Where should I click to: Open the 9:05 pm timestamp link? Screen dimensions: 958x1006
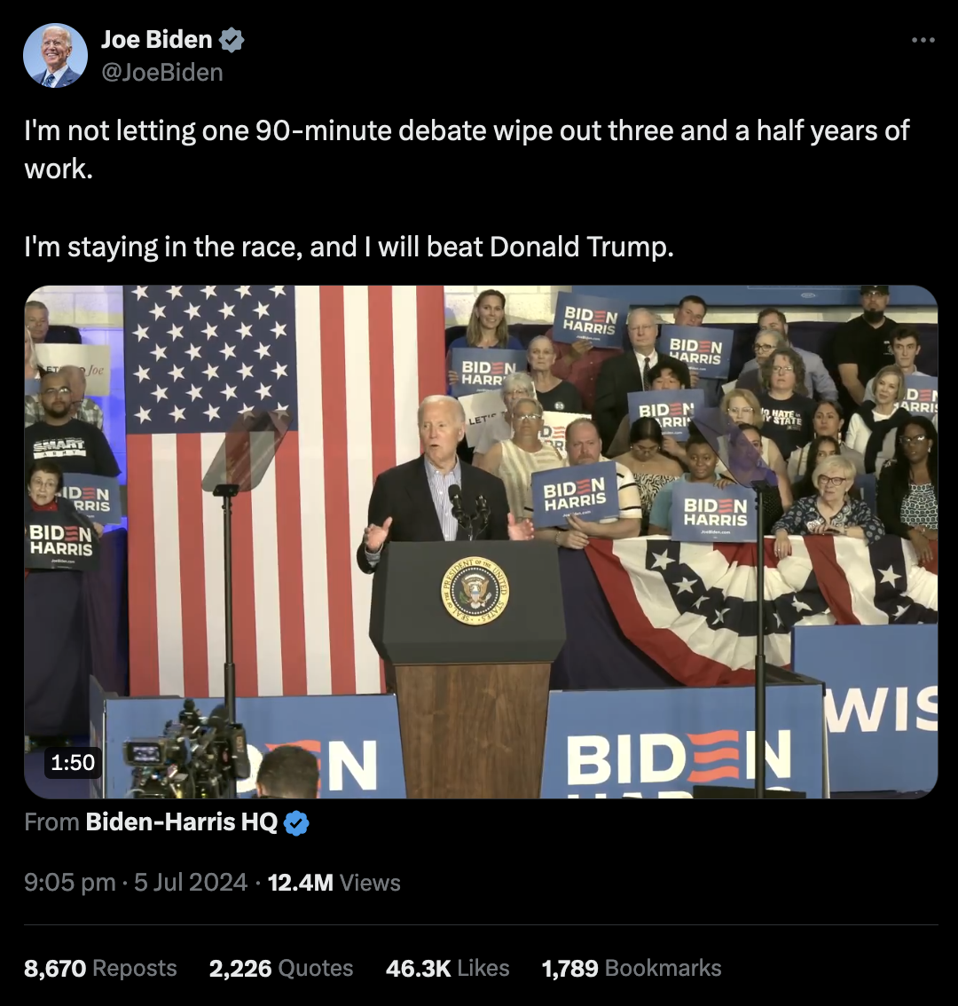(x=70, y=883)
